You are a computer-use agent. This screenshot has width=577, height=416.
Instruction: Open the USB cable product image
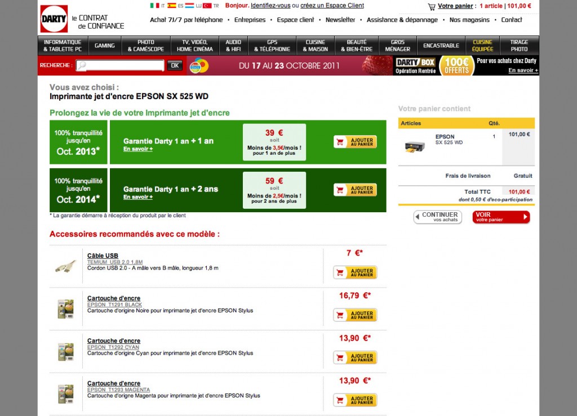click(65, 266)
